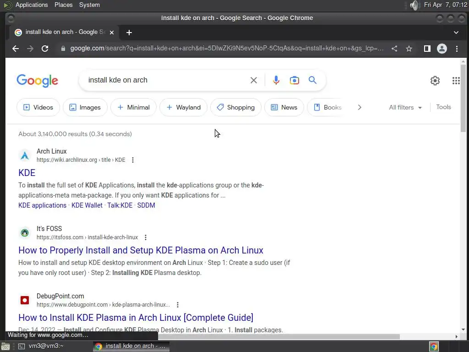Search by image with the camera icon
Image resolution: width=469 pixels, height=352 pixels.
pyautogui.click(x=294, y=80)
